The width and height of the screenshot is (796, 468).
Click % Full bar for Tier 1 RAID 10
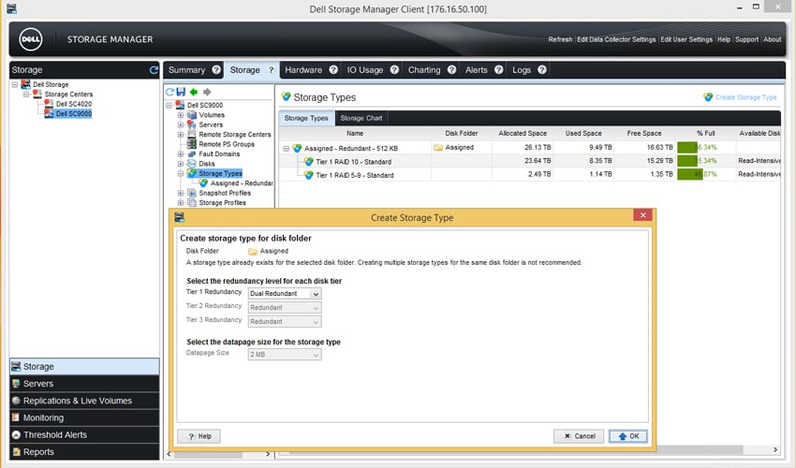687,161
